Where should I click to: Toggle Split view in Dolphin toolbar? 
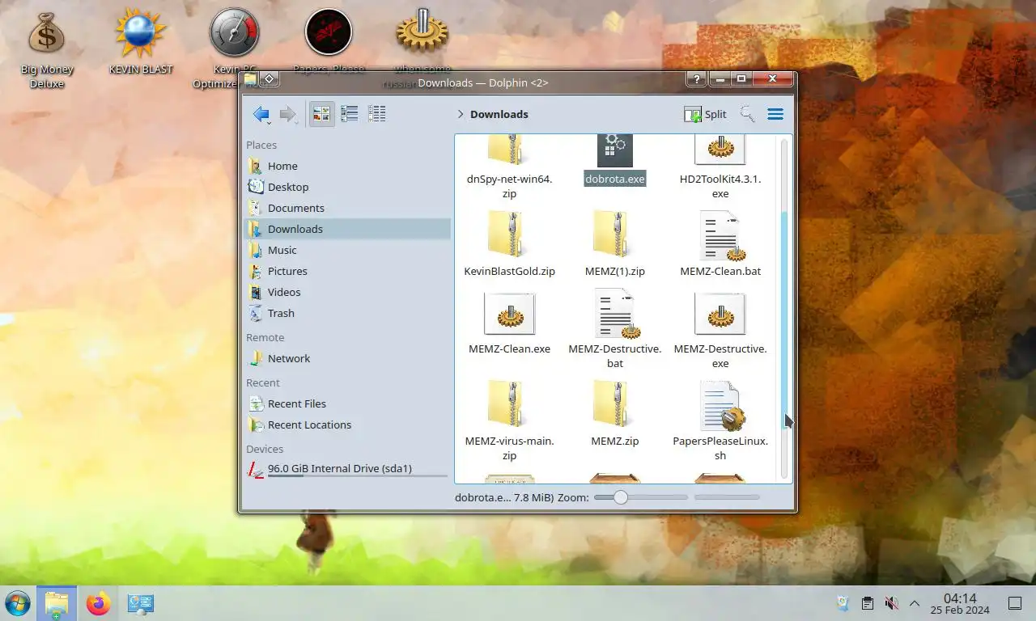tap(705, 114)
